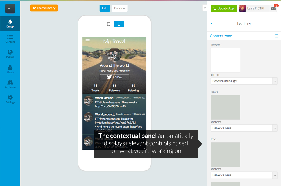The image size is (281, 186).
Task: Click the Info label in panel
Action: pos(213,139)
